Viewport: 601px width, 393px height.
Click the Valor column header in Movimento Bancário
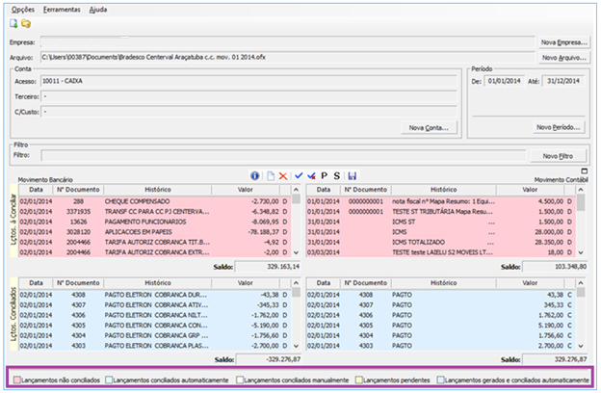pos(247,190)
